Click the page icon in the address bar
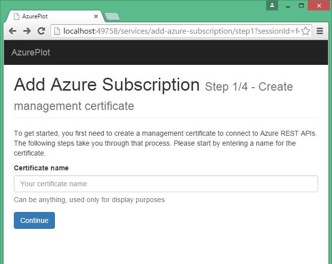This screenshot has width=332, height=264. click(x=57, y=31)
